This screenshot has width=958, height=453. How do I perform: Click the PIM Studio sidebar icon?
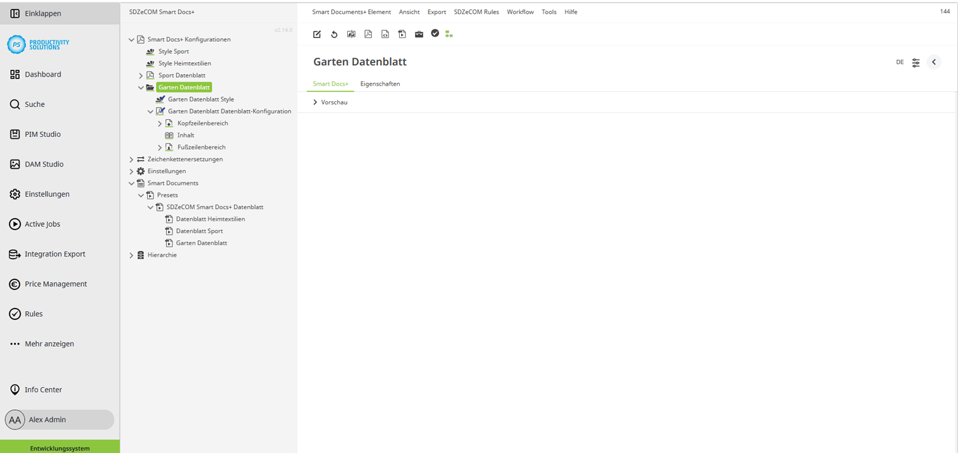click(14, 134)
